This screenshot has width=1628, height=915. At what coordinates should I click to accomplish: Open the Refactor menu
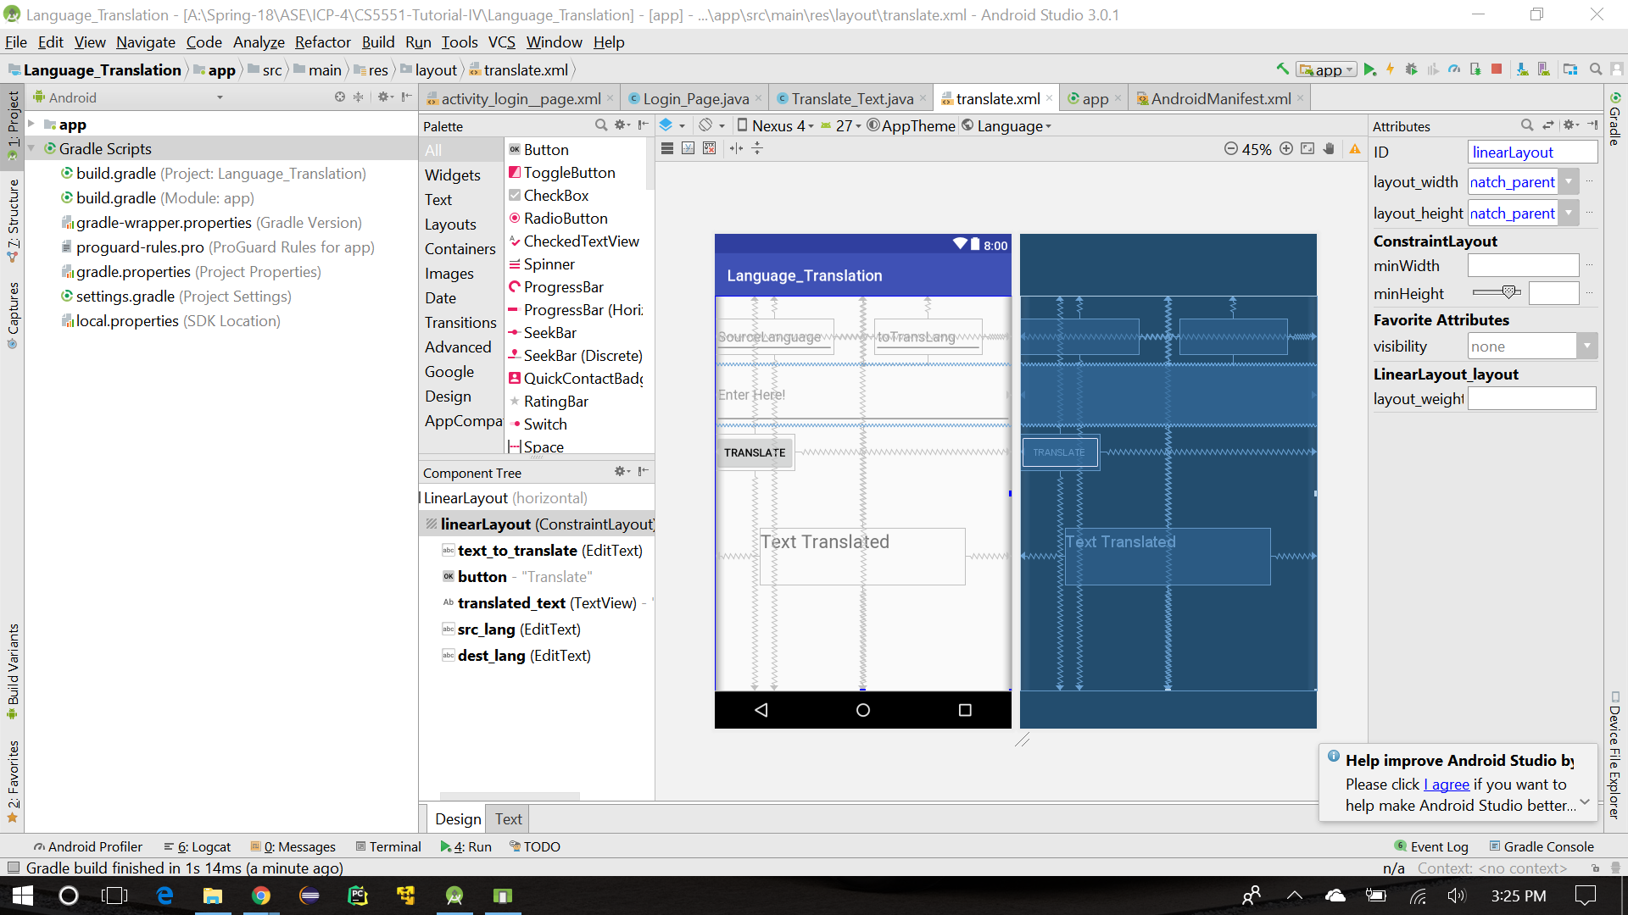322,42
